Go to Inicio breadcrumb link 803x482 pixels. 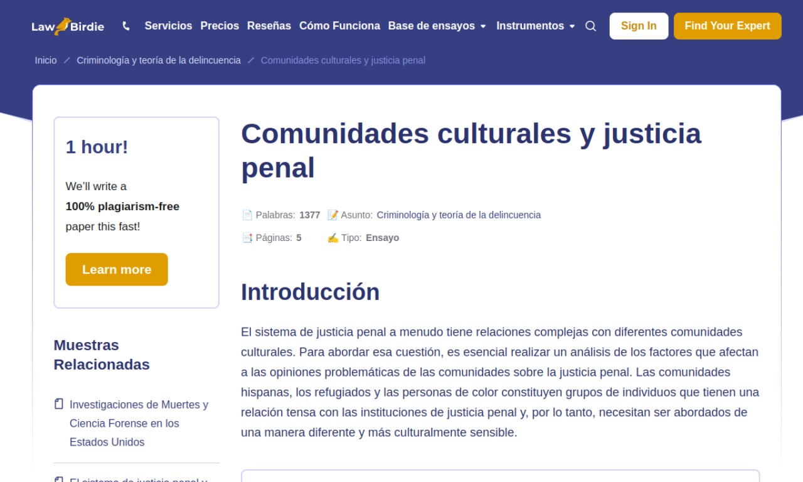[46, 60]
